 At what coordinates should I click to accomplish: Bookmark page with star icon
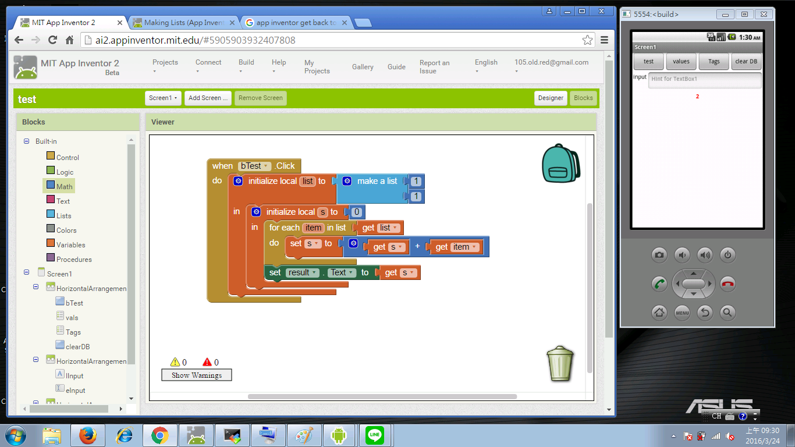pos(587,40)
